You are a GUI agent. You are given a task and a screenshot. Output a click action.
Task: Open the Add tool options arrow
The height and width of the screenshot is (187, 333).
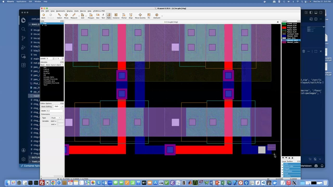85,16
